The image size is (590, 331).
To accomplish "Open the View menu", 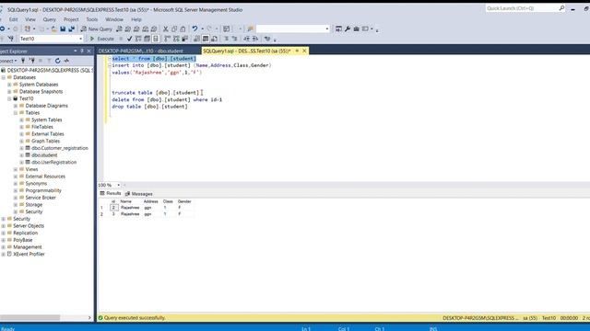I will click(x=30, y=19).
